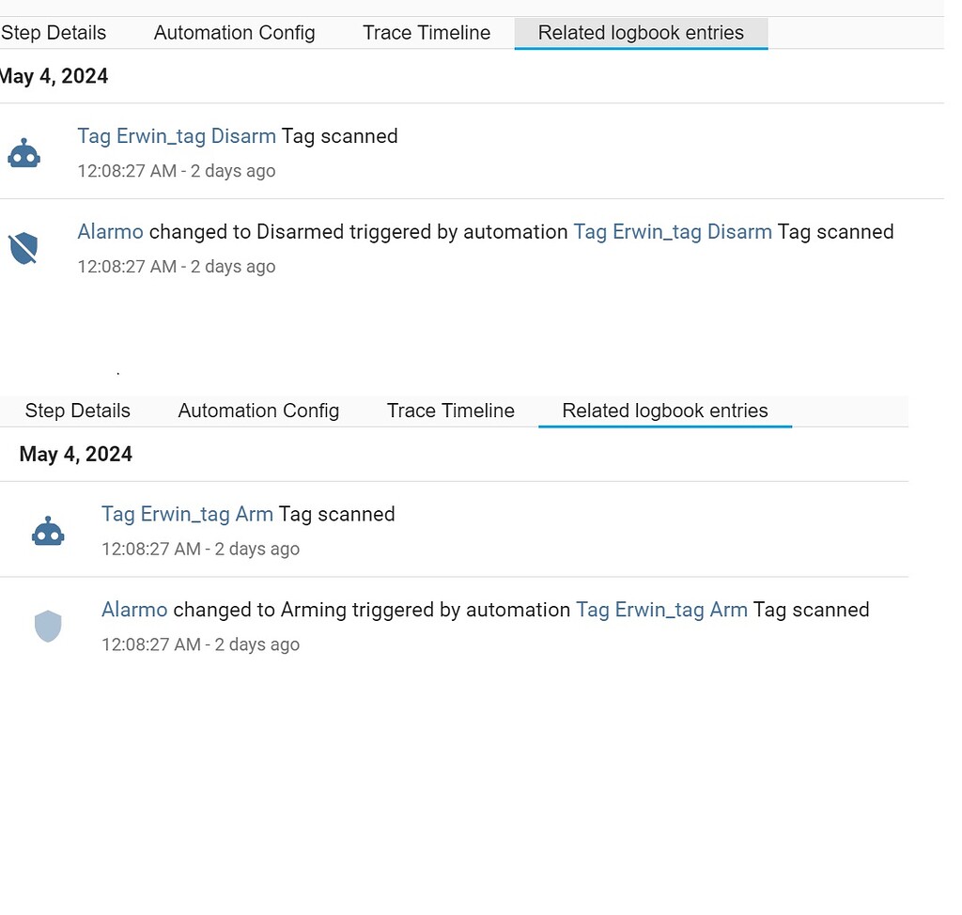The image size is (962, 915).
Task: Open the Automation Config tab in top panel
Action: (x=234, y=33)
